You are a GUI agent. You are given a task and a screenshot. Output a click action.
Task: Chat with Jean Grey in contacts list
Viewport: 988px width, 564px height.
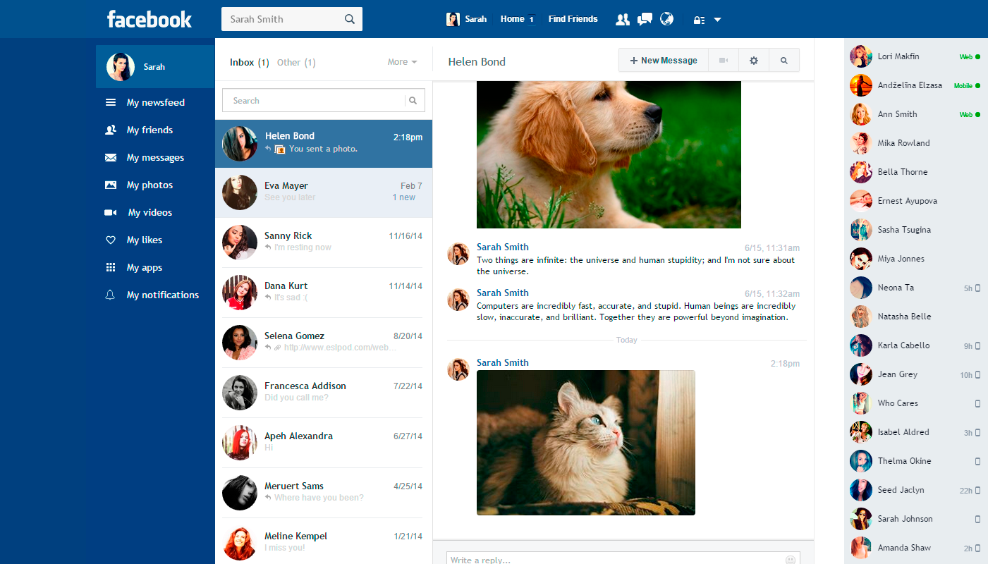915,374
